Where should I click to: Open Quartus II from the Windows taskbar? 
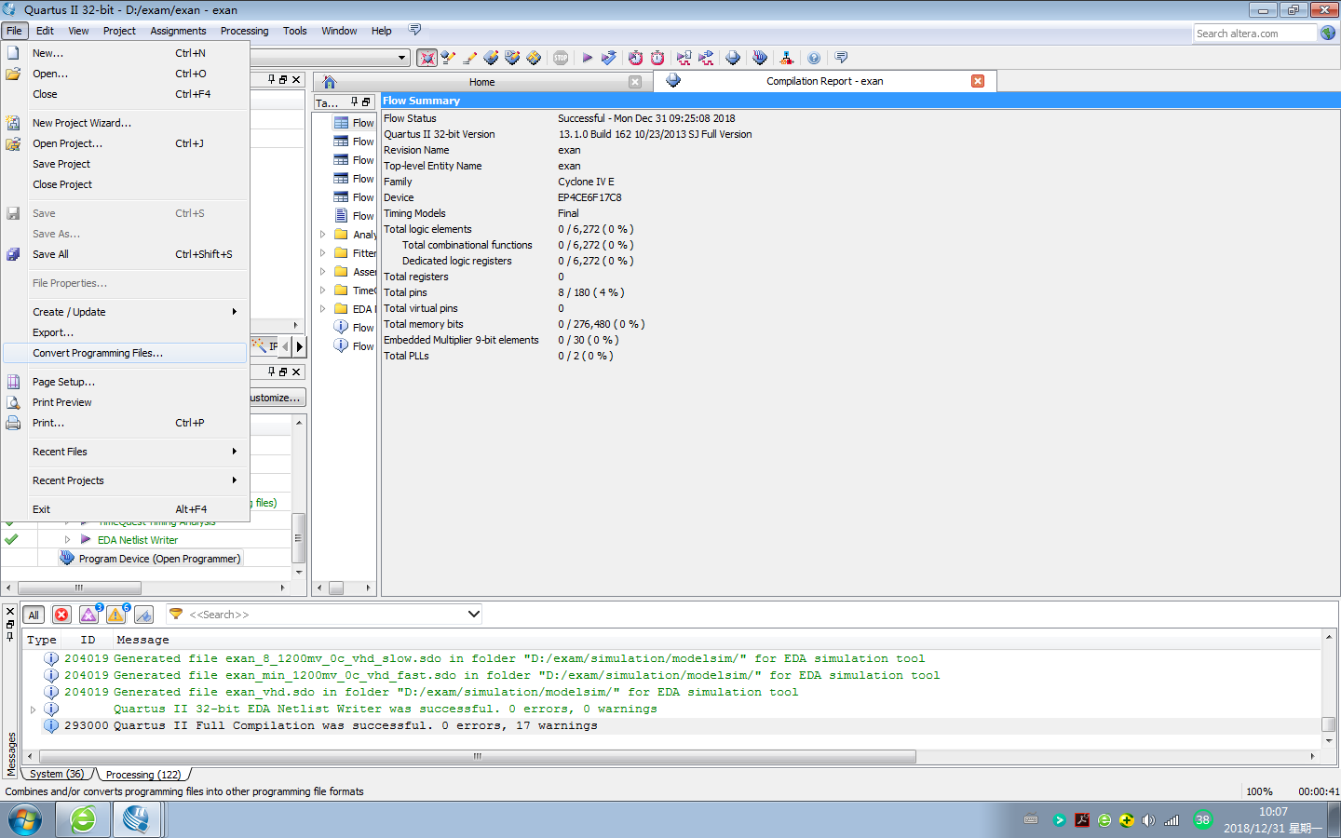pyautogui.click(x=135, y=819)
